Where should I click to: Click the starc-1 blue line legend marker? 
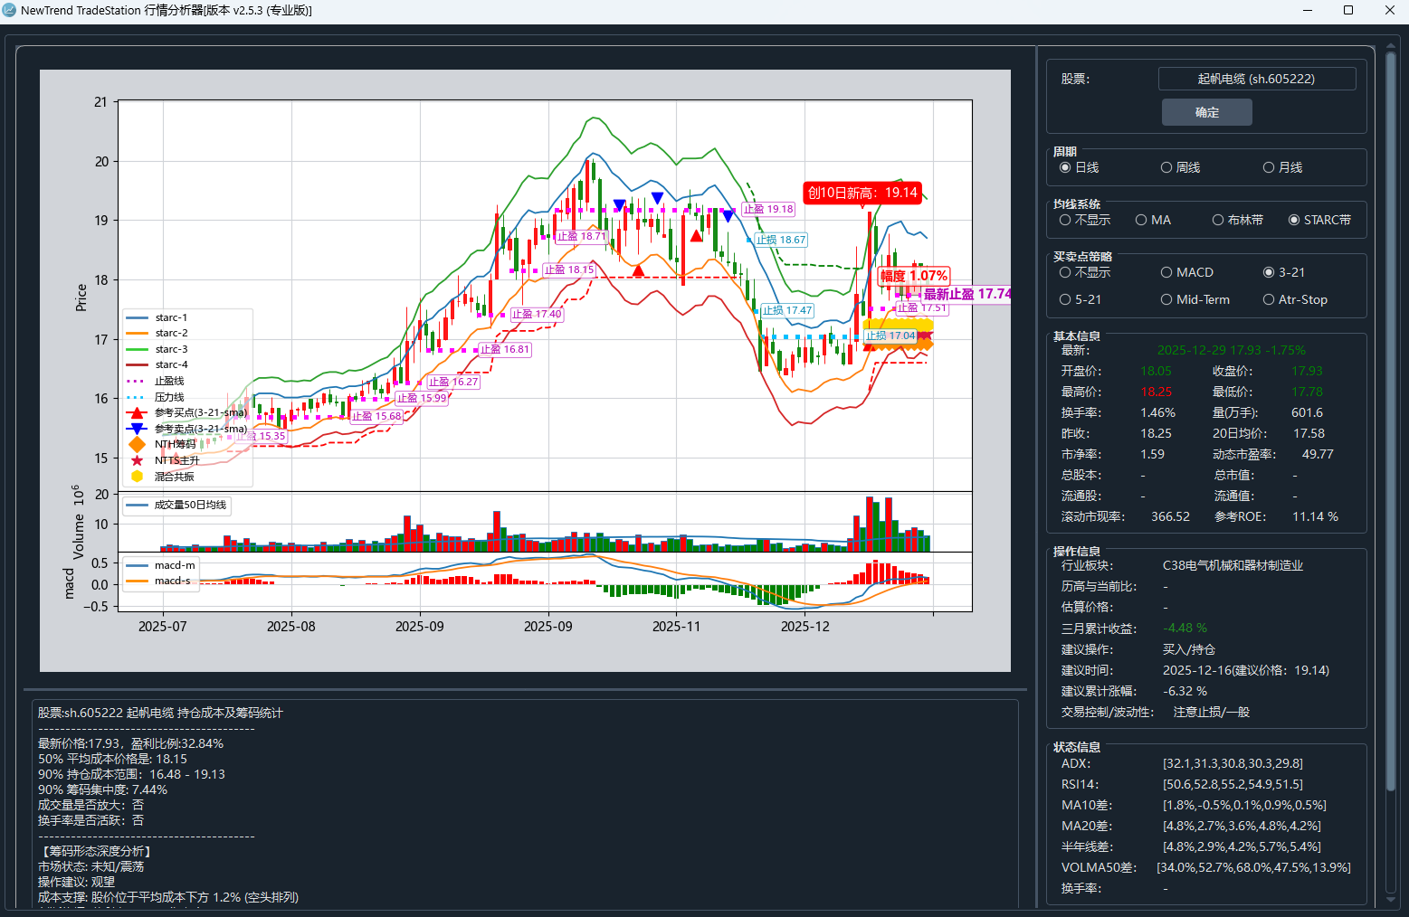(138, 317)
